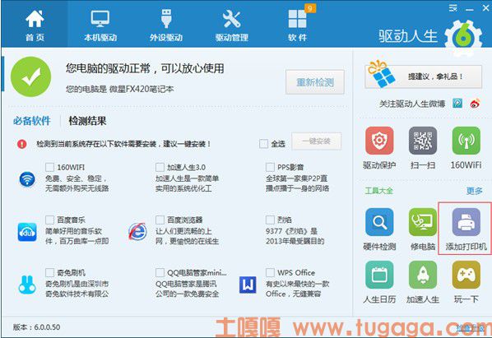Image resolution: width=492 pixels, height=338 pixels.
Task: Launch the 扫一扫 QR code tool
Action: click(x=423, y=141)
